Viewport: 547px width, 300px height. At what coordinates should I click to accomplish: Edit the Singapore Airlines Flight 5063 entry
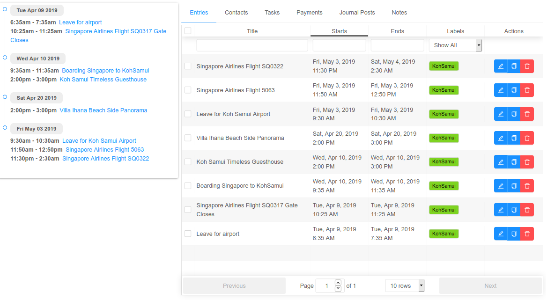tap(501, 90)
